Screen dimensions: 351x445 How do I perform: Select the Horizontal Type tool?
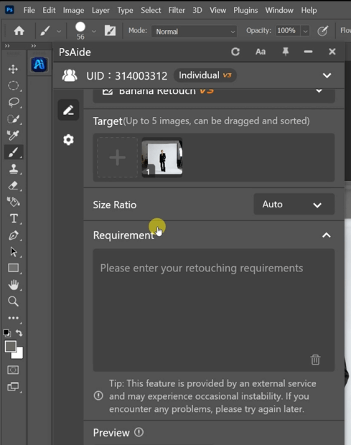pyautogui.click(x=14, y=218)
